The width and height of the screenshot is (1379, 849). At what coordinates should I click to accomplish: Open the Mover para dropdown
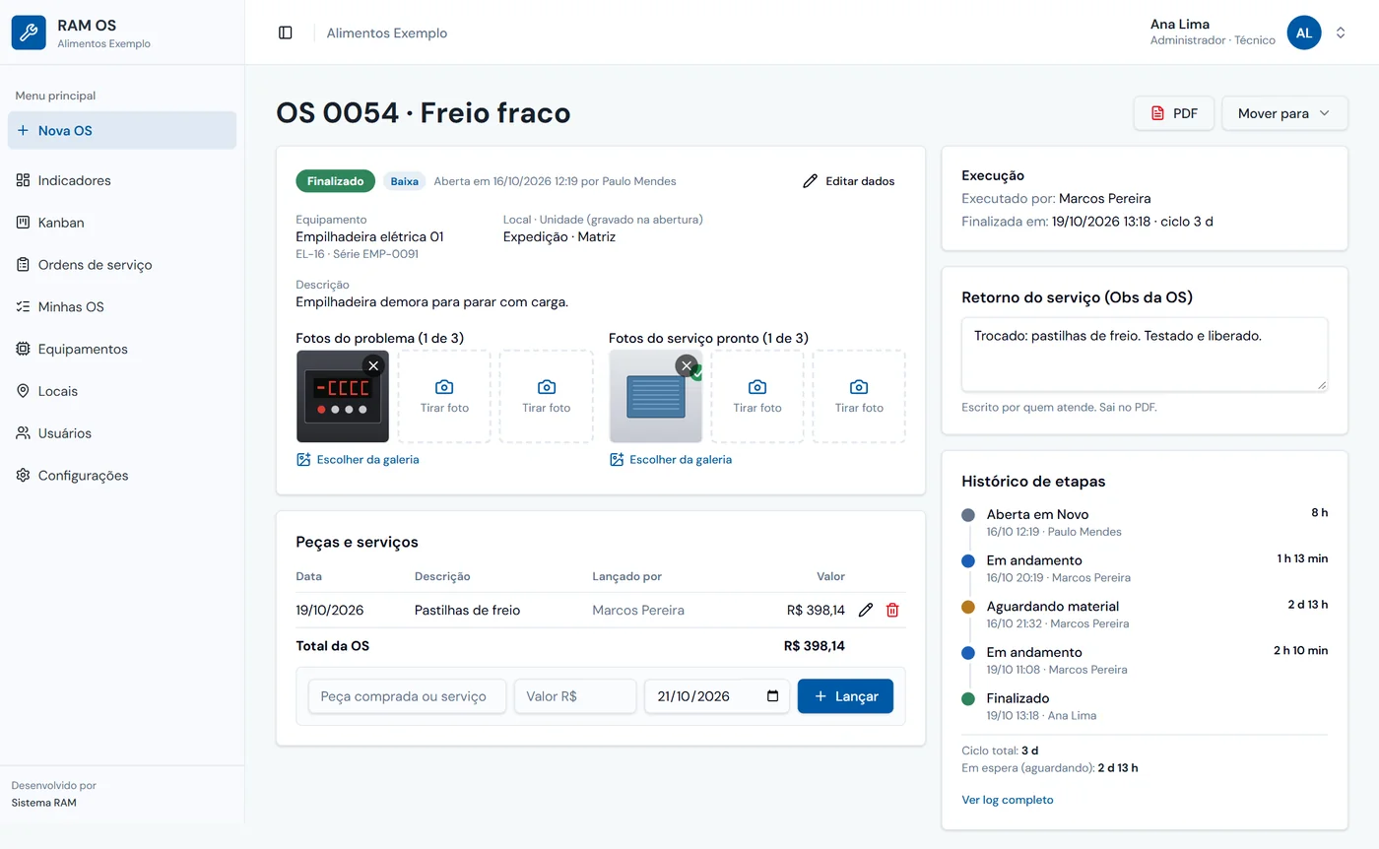[1284, 113]
